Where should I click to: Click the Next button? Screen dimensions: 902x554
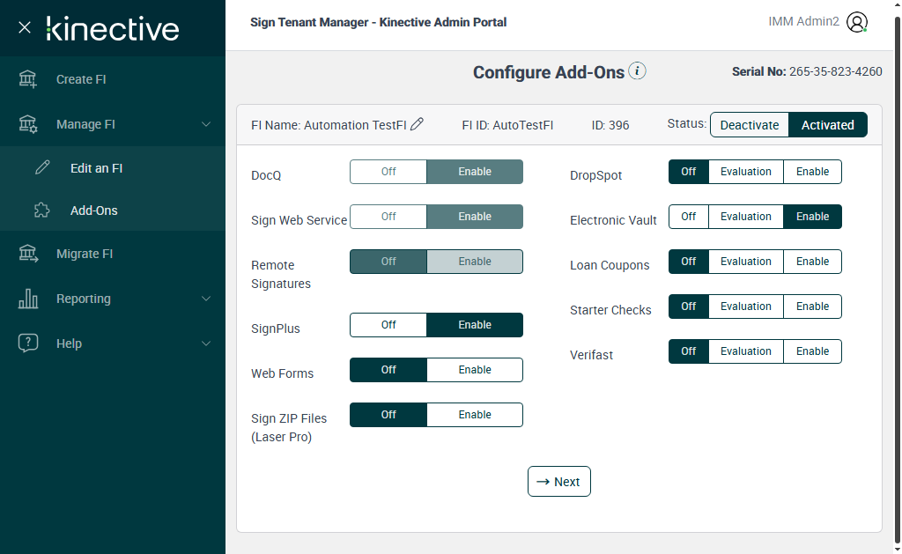click(x=559, y=482)
